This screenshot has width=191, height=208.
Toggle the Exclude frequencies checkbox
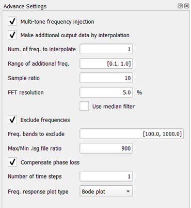[x=12, y=120]
